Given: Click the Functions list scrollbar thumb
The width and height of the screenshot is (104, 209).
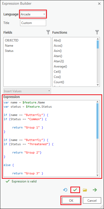Looking at the screenshot, I should 97,44.
